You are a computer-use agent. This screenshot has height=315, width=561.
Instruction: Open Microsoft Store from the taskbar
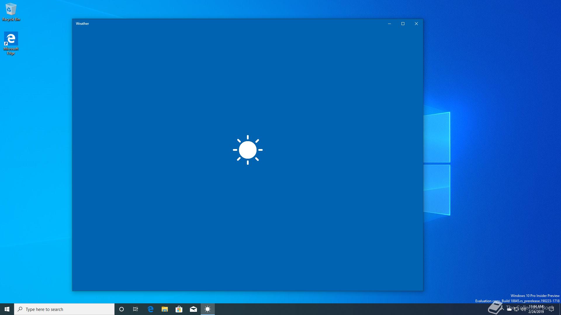click(x=179, y=309)
